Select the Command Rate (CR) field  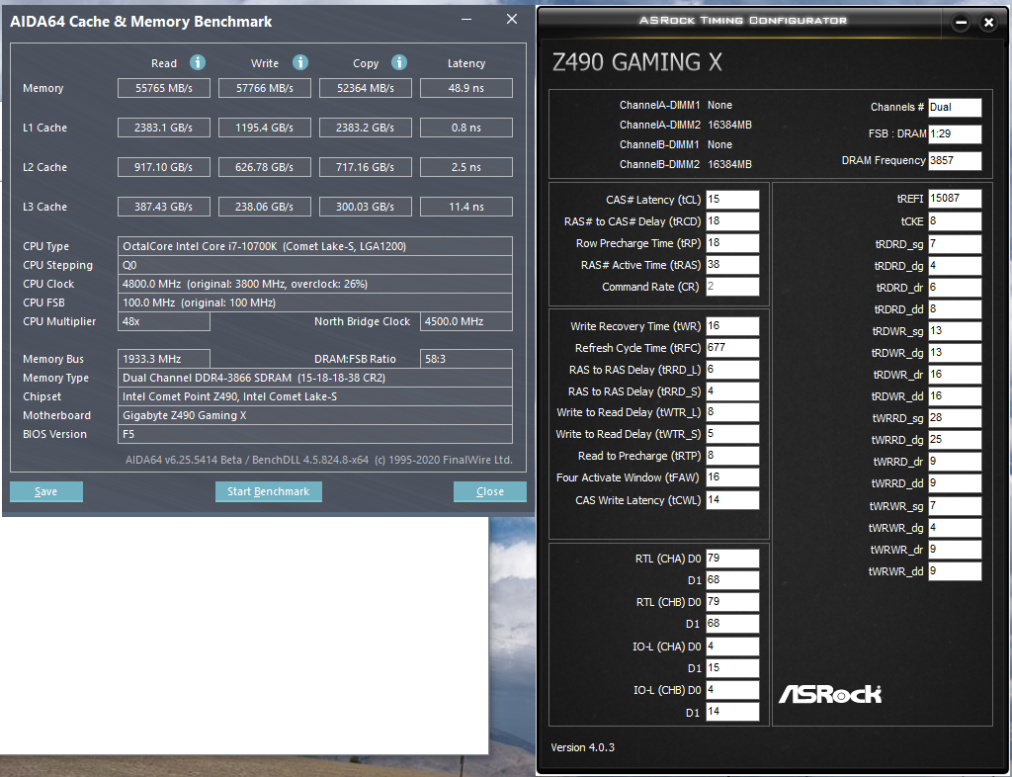[x=732, y=287]
